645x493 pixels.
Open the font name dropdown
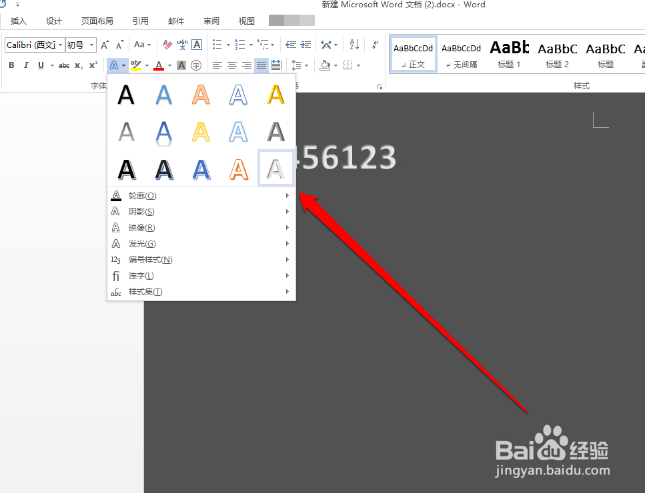(61, 45)
